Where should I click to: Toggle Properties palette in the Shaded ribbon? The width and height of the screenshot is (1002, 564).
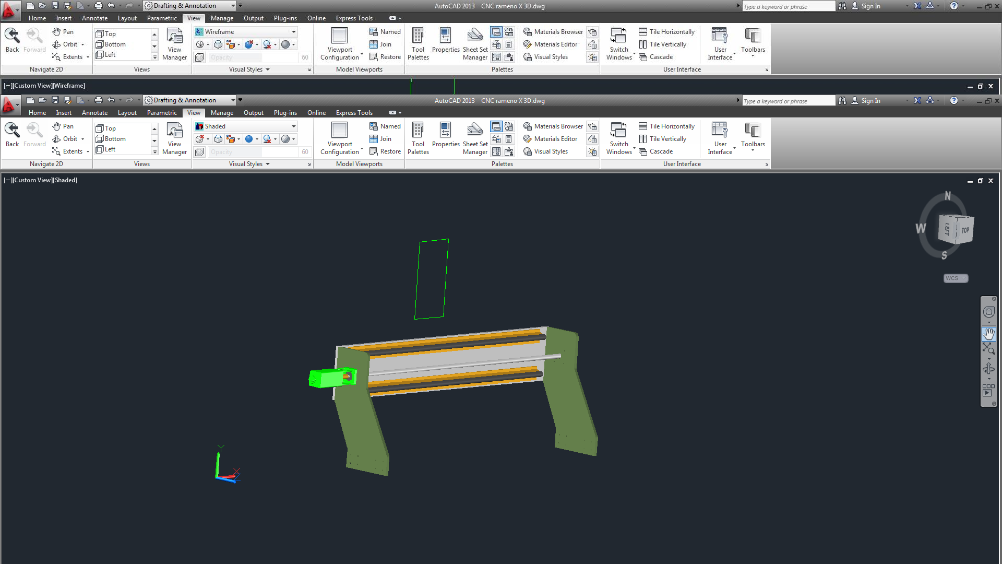pyautogui.click(x=446, y=138)
